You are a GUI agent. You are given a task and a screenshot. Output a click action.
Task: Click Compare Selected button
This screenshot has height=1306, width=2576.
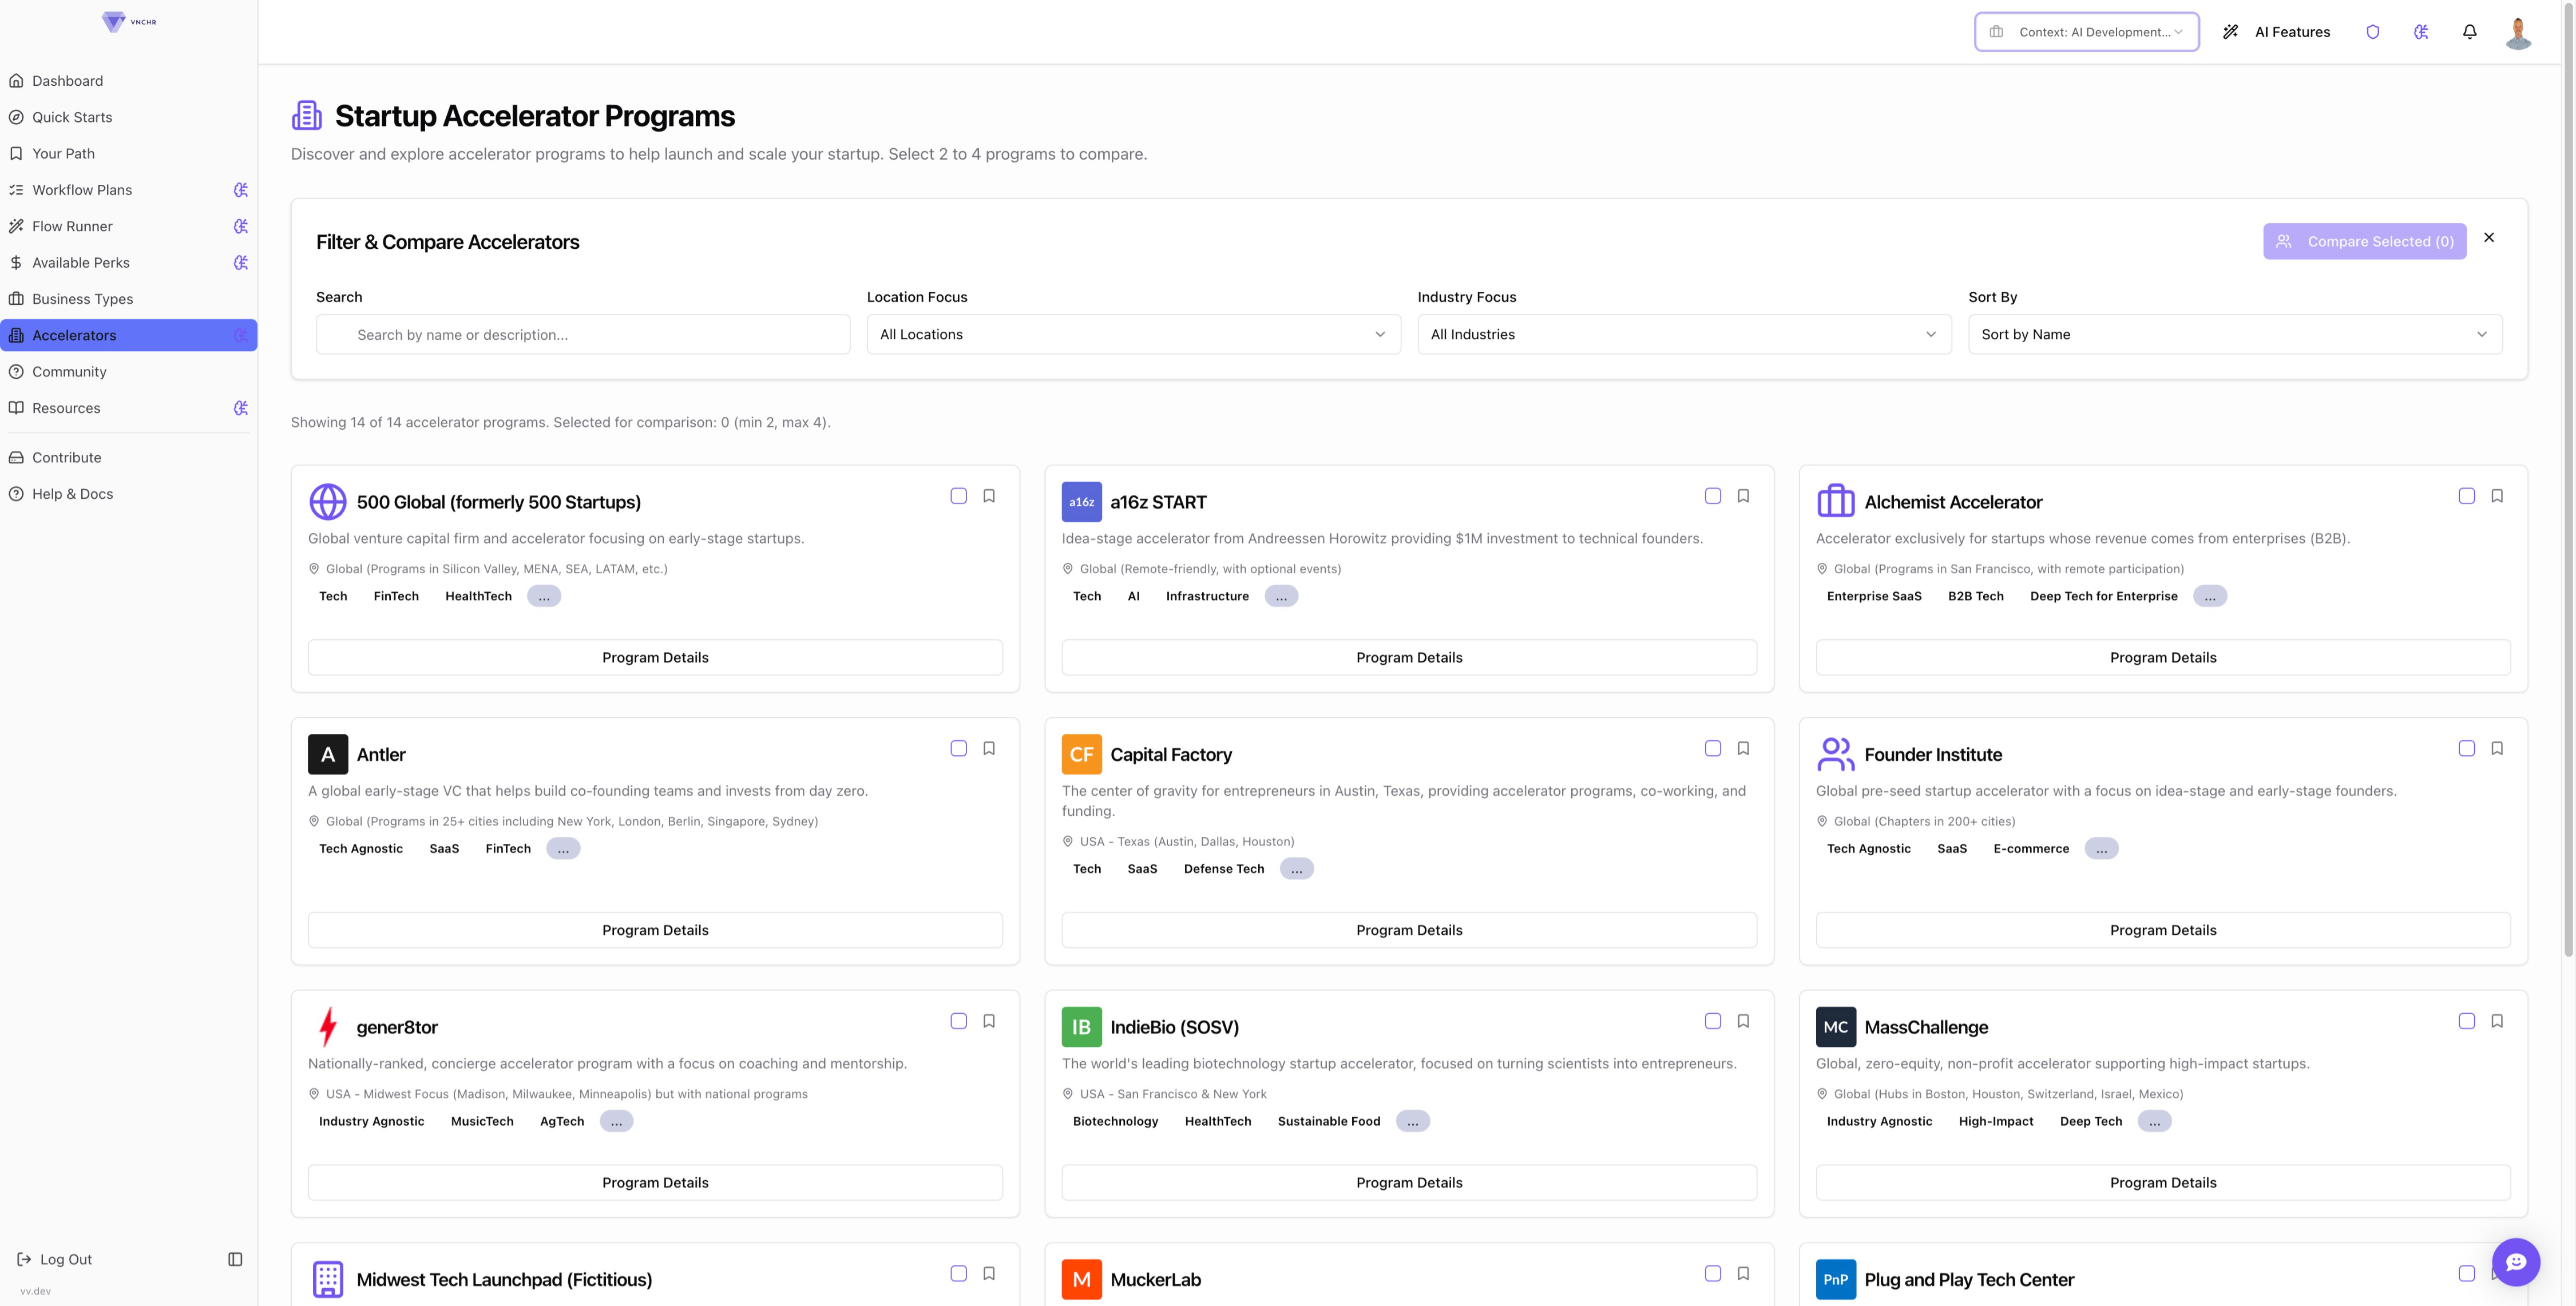click(x=2364, y=241)
